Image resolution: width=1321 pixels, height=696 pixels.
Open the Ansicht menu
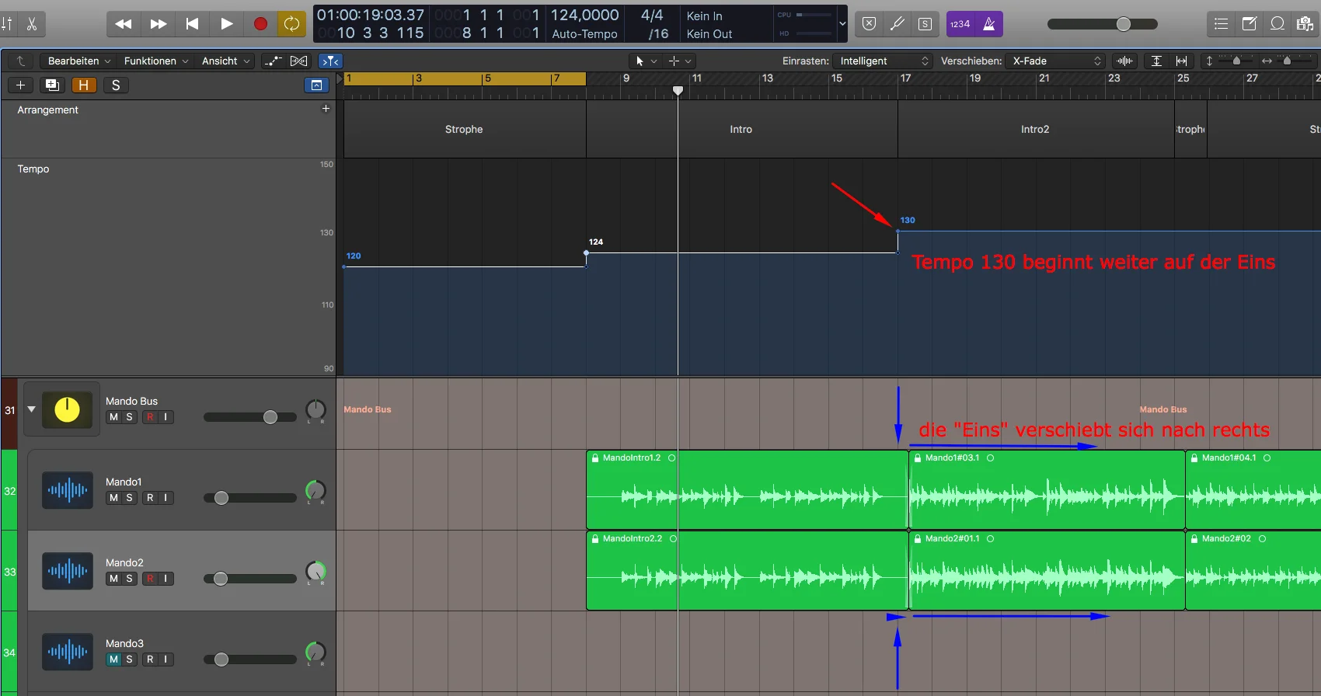click(226, 61)
